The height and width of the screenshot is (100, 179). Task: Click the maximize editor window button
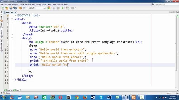pyautogui.click(x=178, y=12)
